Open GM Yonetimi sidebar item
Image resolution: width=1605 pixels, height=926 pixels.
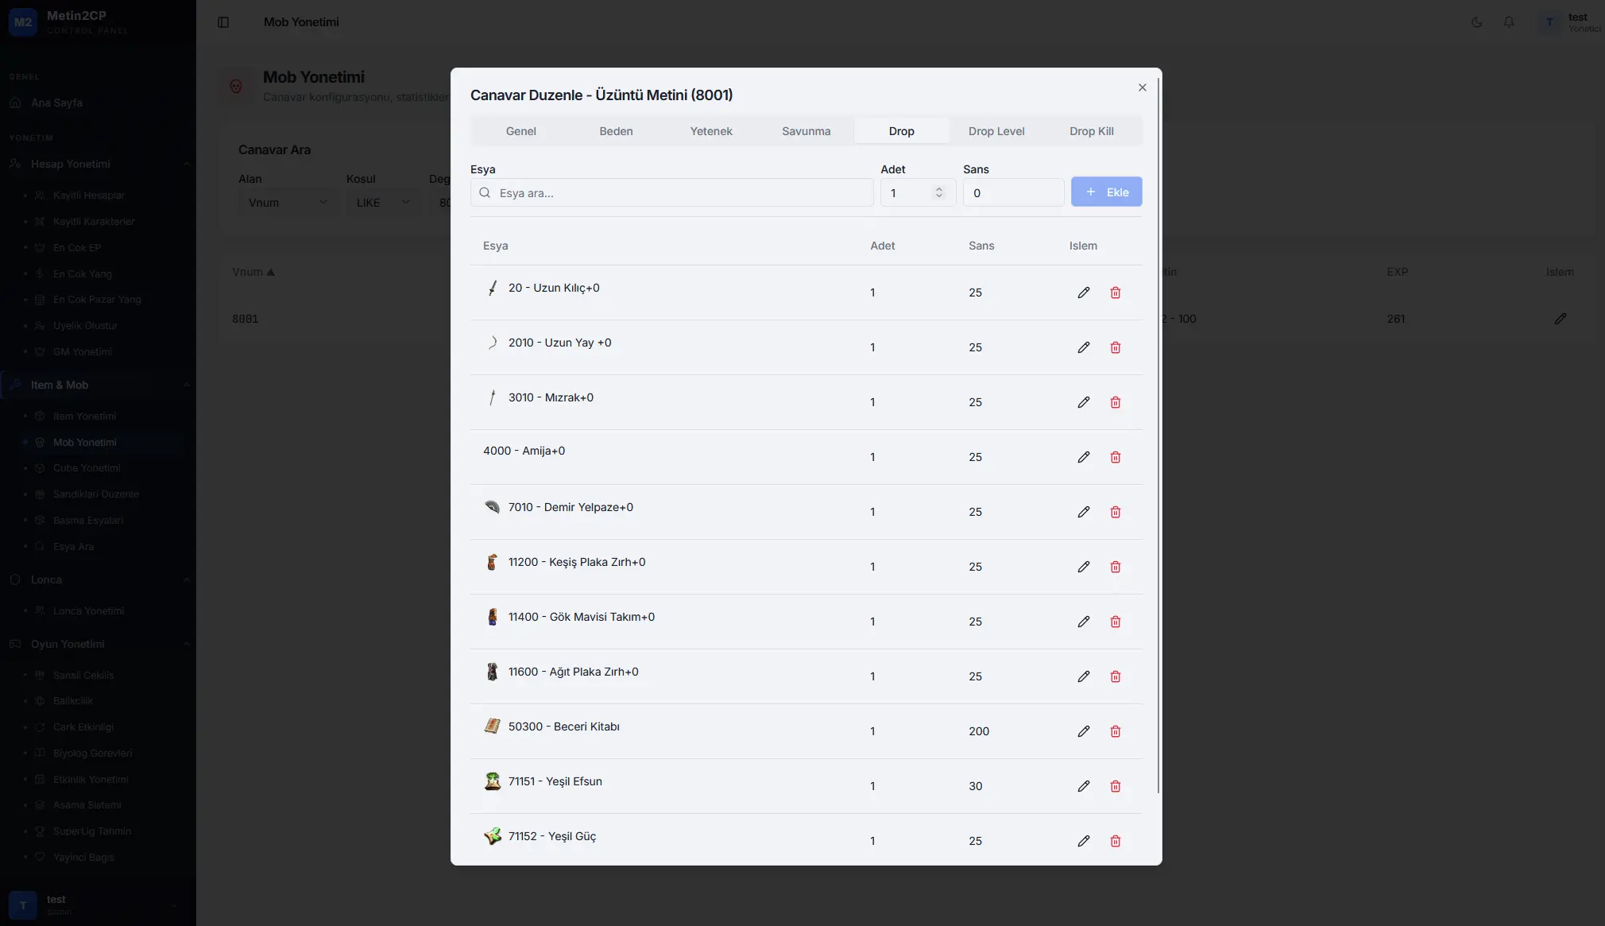(x=82, y=352)
